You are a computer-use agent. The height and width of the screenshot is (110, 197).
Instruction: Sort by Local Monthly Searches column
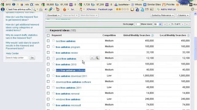point(173,35)
